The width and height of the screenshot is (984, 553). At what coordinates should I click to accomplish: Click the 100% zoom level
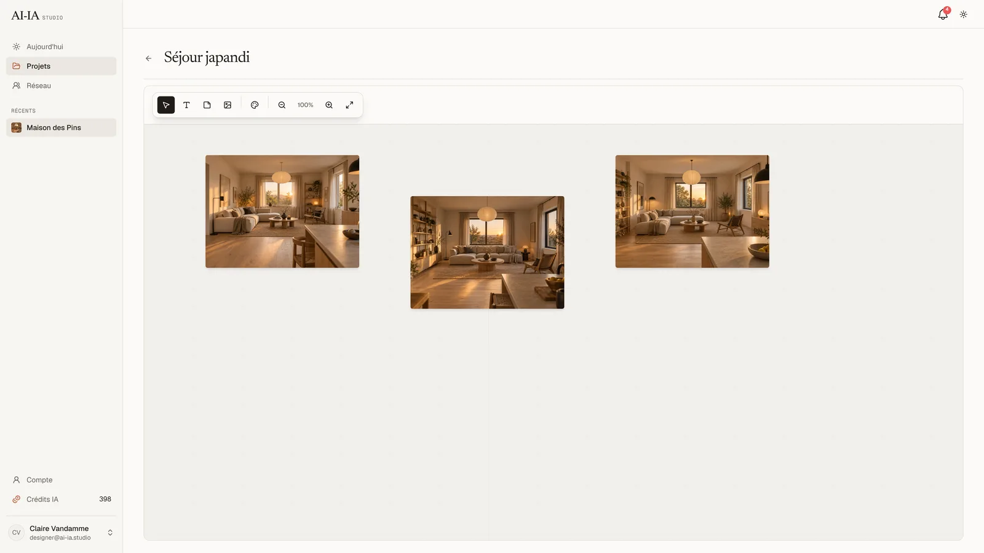pyautogui.click(x=305, y=105)
